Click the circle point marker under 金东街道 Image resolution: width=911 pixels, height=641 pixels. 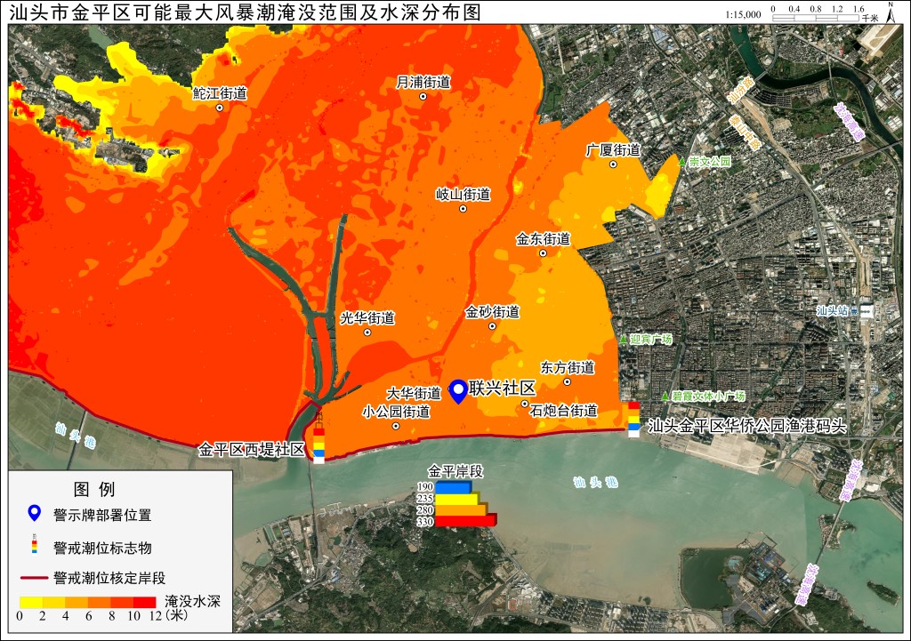543,253
